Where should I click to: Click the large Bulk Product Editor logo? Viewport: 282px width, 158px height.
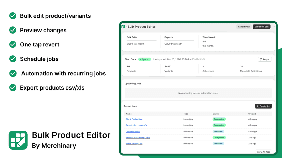[18, 140]
